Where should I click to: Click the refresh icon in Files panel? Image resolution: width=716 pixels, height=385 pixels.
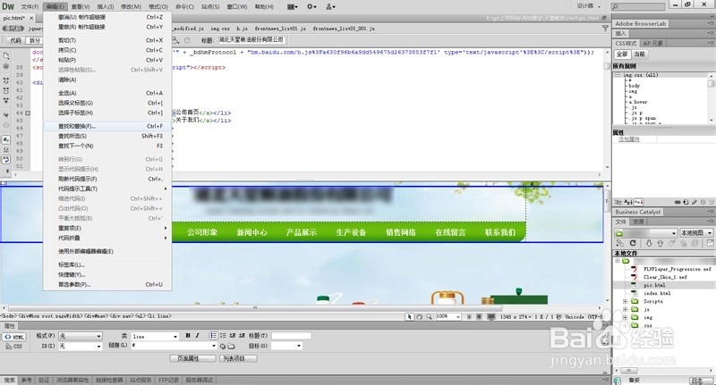pos(633,243)
